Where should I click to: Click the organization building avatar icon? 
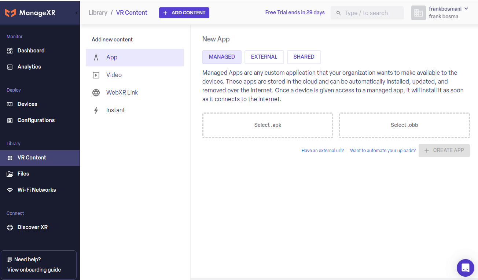[x=418, y=13]
